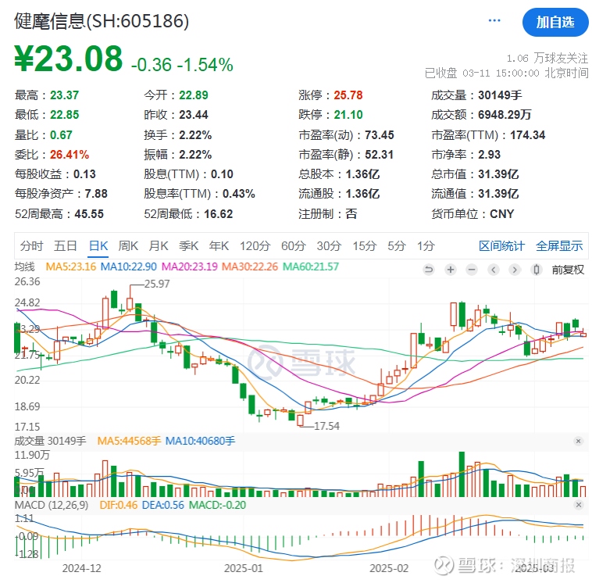Screen dimensions: 592x583
Task: Zoom out chart with minus icon
Action: coord(471,270)
